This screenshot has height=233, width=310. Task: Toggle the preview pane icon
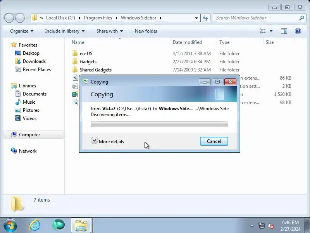pos(284,31)
